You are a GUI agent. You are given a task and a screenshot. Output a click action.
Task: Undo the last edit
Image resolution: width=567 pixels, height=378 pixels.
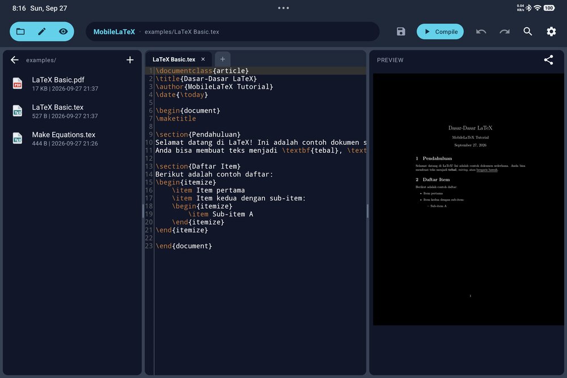(481, 32)
